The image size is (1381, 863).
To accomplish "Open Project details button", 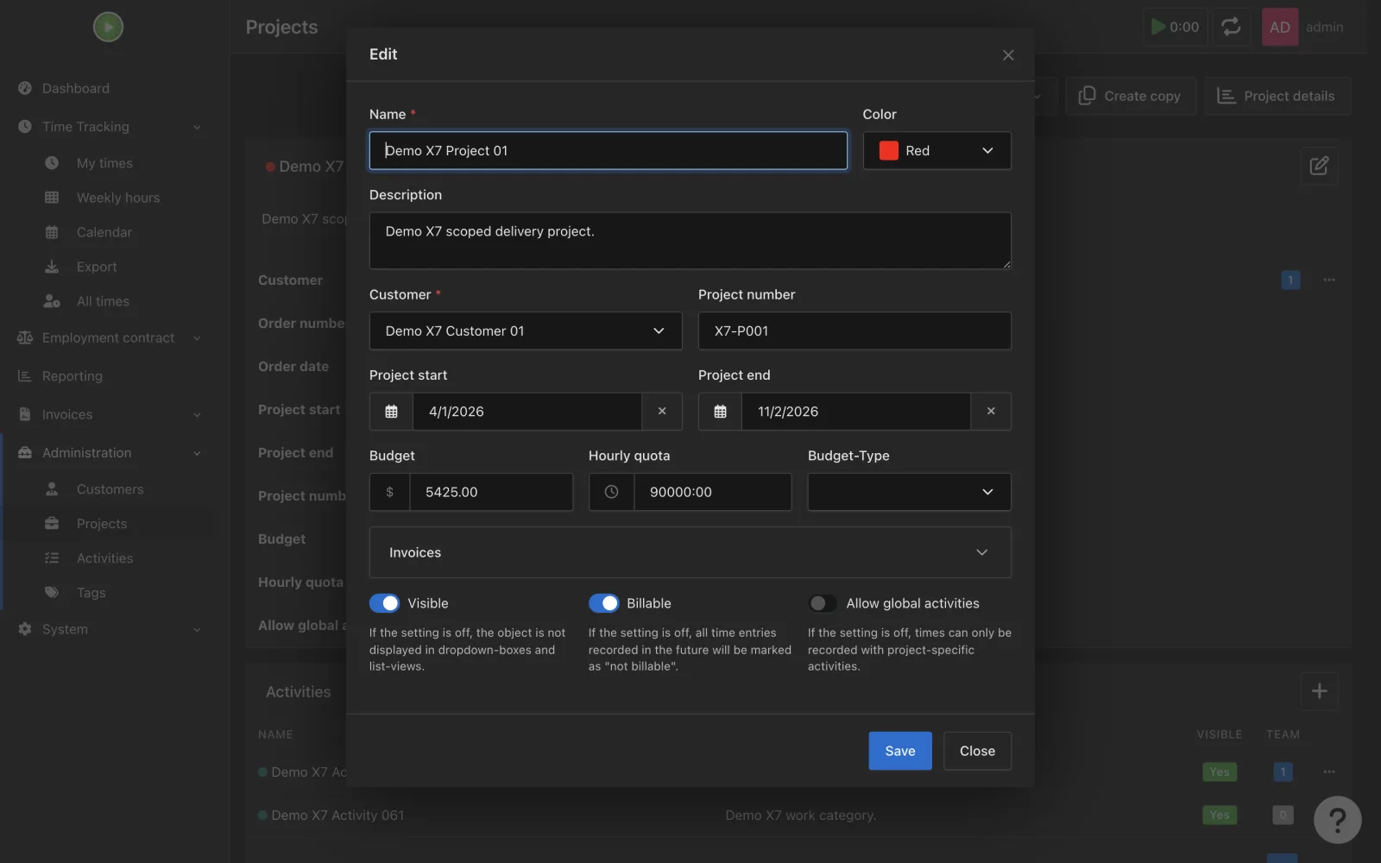I will (1277, 96).
